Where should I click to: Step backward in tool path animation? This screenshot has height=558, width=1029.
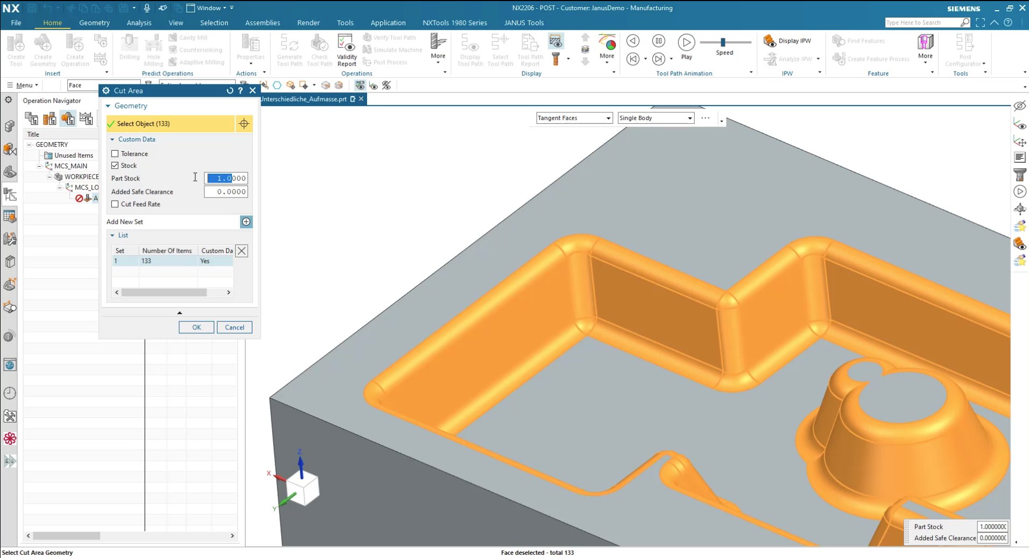[633, 41]
